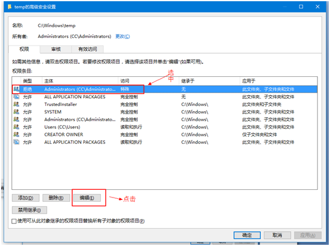Click the user icon next to CREATOR OWNER
330x246 pixels.
click(16, 134)
